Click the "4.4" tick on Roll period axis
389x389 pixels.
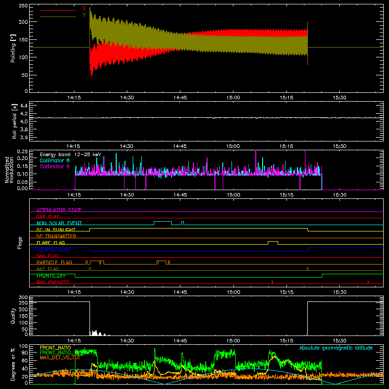(x=24, y=106)
